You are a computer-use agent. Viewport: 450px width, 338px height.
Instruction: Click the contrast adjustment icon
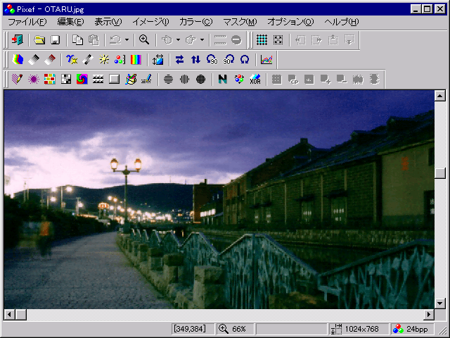88,59
